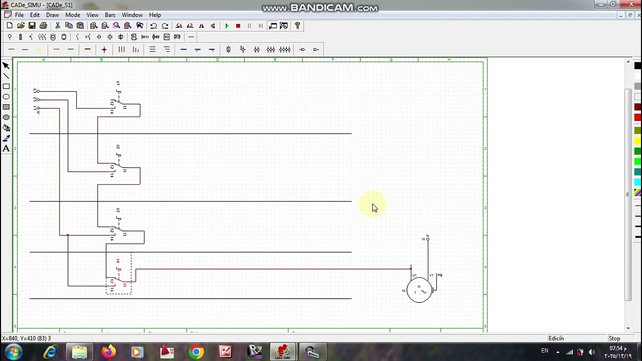Pick the olive color swatch
This screenshot has height=361, width=642.
pyautogui.click(x=637, y=131)
